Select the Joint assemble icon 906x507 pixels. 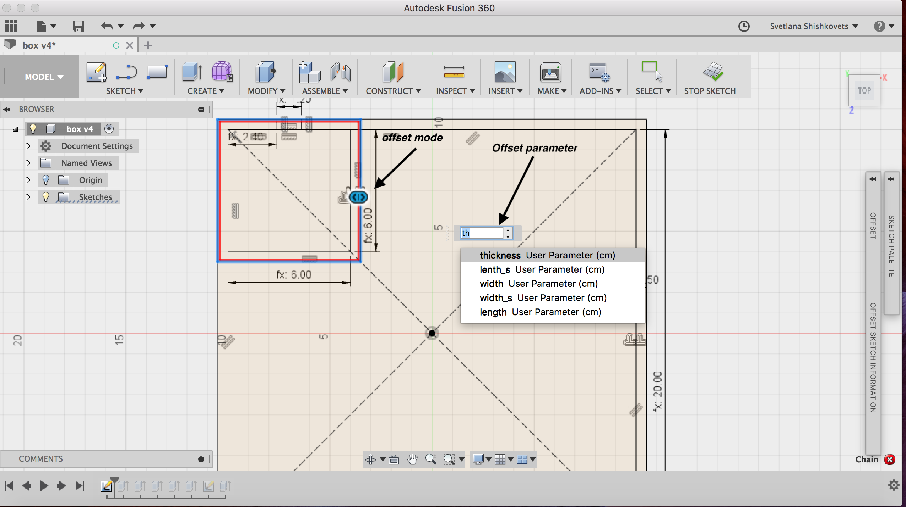[340, 72]
